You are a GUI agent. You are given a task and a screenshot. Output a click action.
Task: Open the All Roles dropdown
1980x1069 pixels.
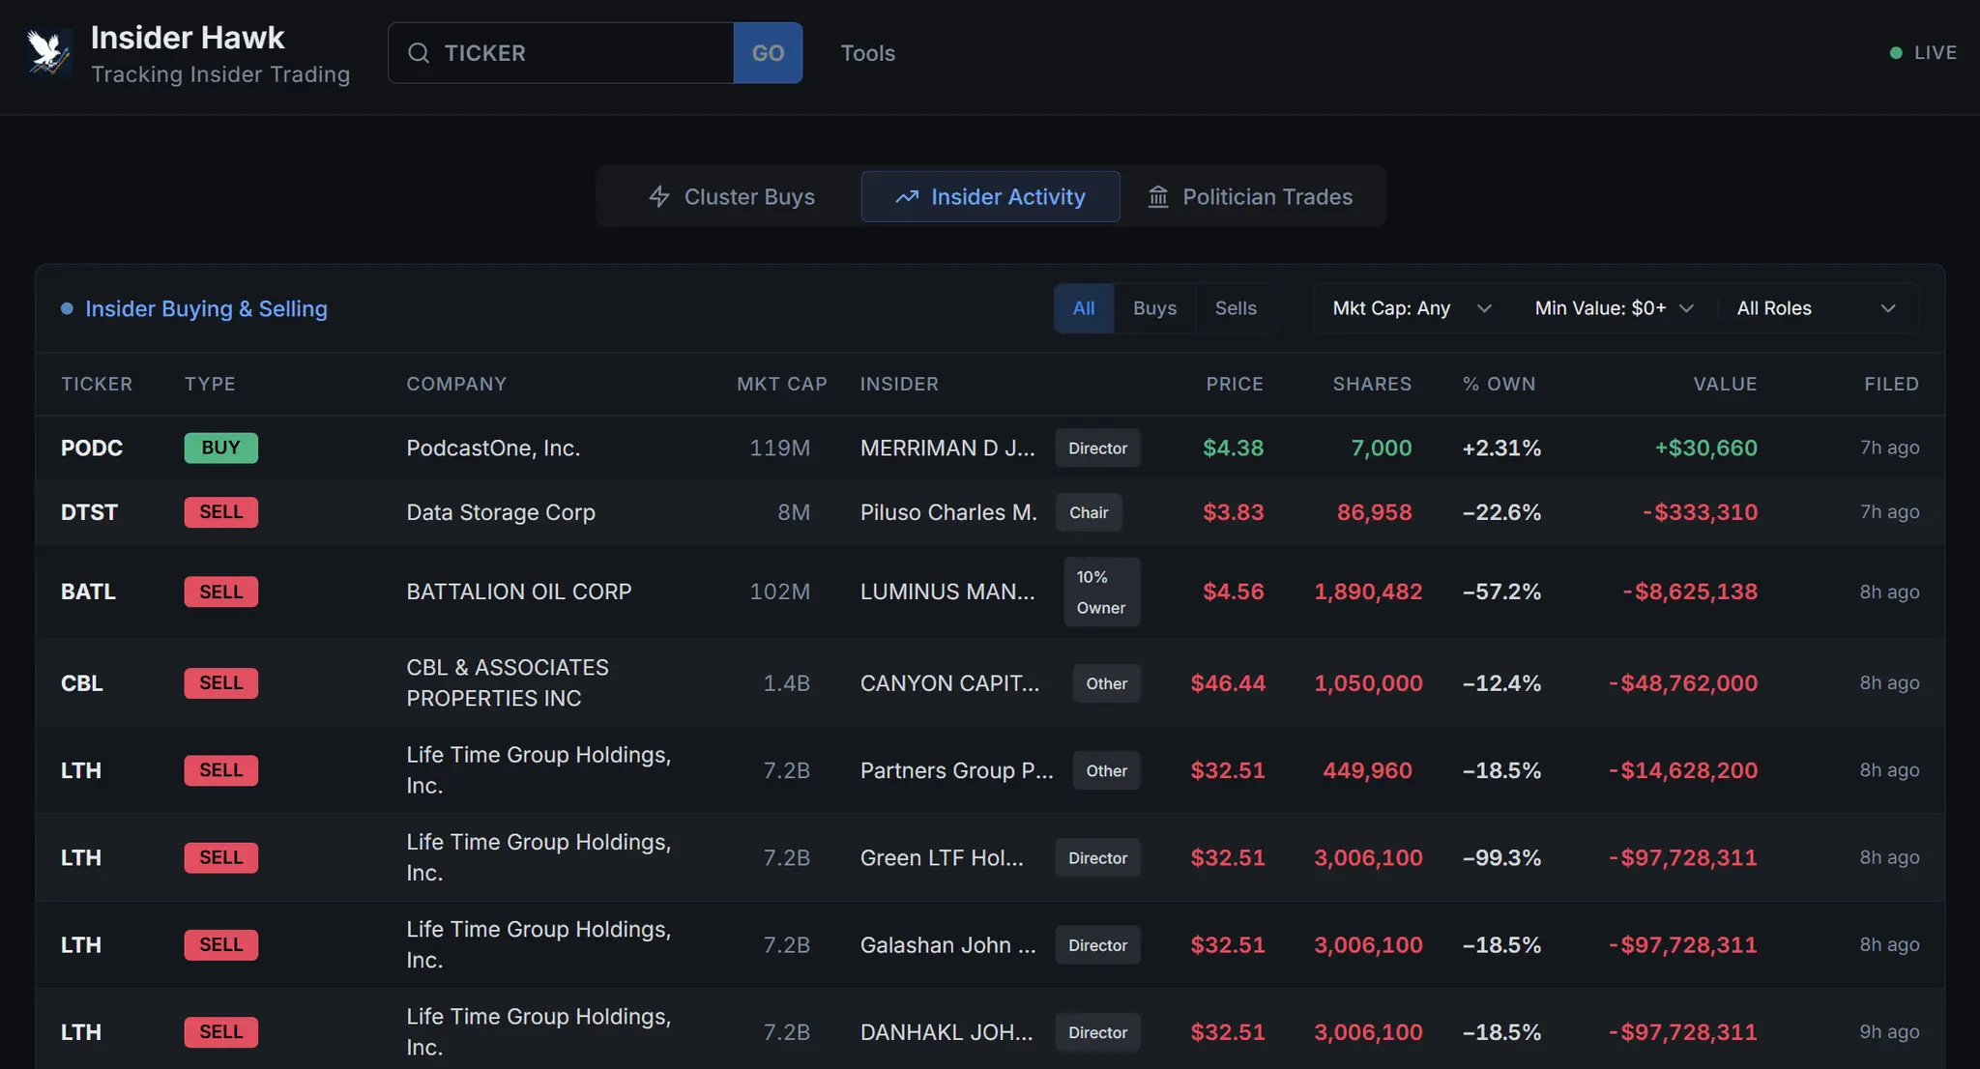pyautogui.click(x=1817, y=308)
